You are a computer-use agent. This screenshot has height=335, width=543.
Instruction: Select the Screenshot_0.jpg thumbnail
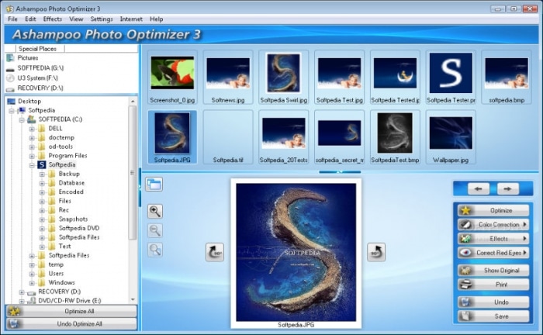point(172,78)
